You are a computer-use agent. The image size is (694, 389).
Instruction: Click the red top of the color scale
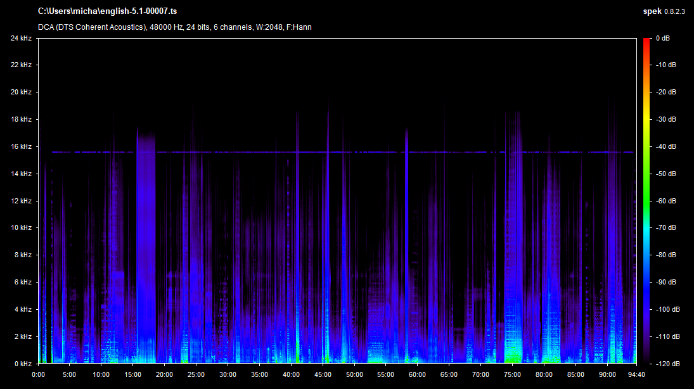pos(646,41)
